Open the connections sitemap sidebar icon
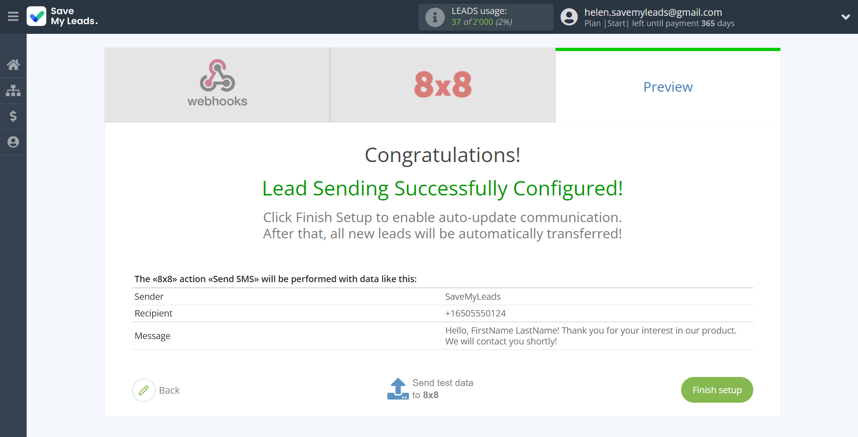Image resolution: width=858 pixels, height=437 pixels. (13, 91)
